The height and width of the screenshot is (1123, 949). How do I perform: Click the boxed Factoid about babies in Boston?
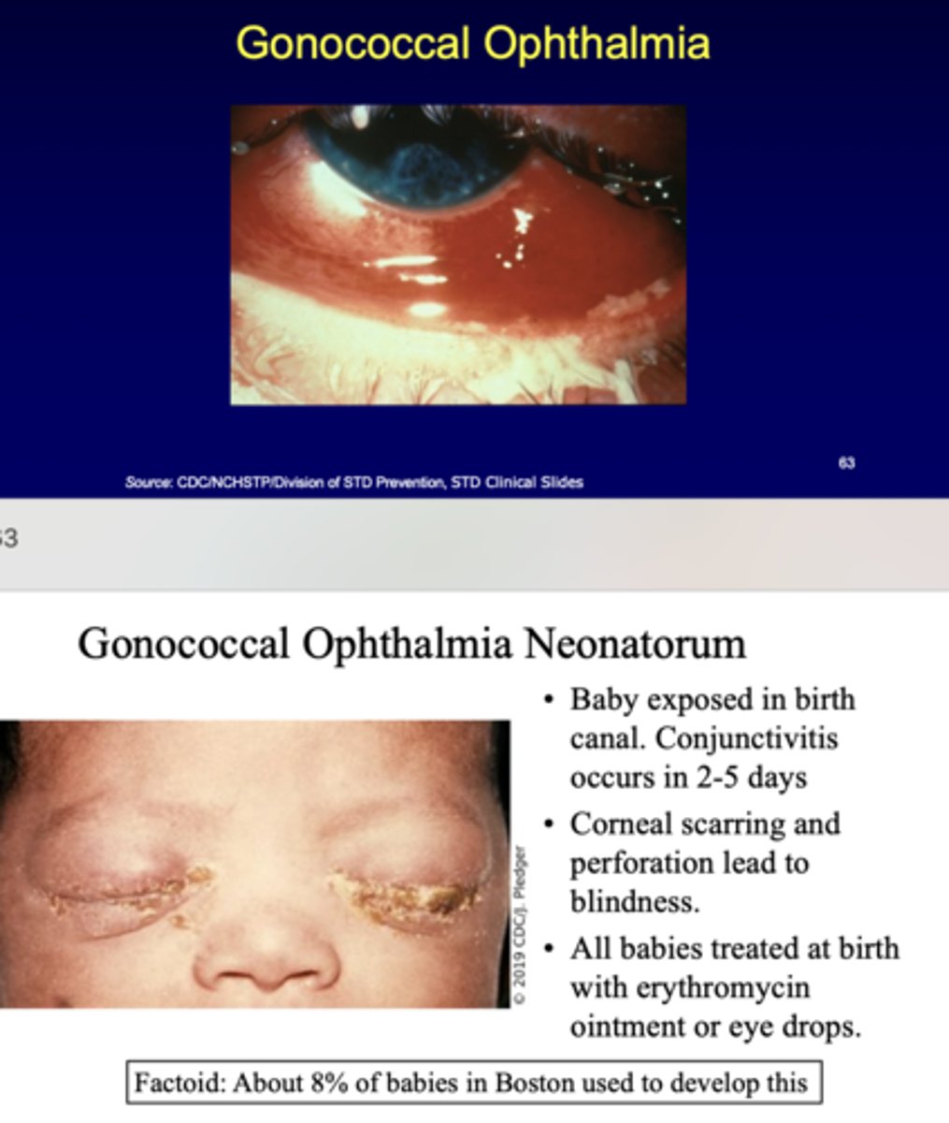(474, 1083)
